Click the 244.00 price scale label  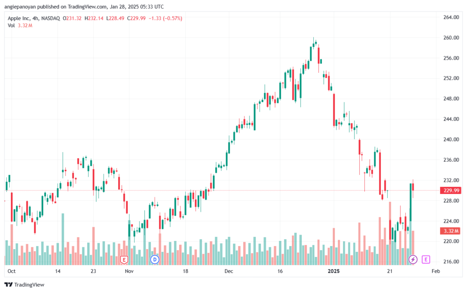tap(451, 119)
